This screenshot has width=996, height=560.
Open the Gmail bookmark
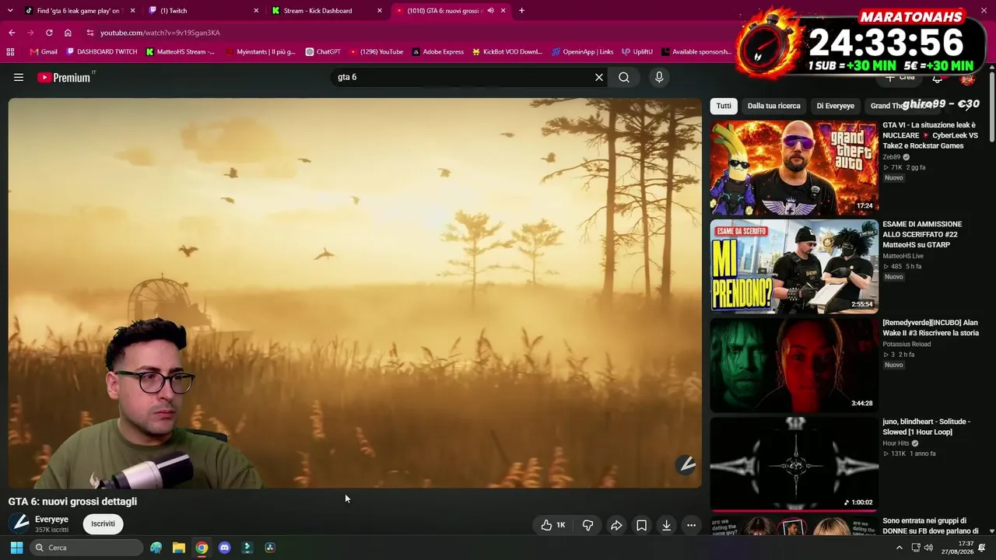pos(44,52)
